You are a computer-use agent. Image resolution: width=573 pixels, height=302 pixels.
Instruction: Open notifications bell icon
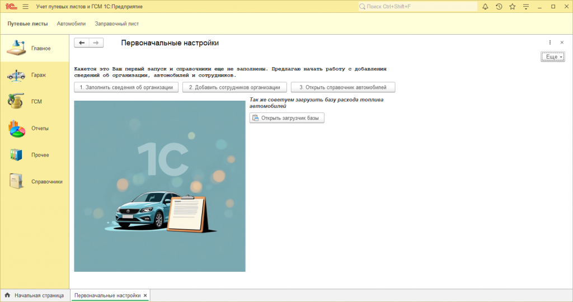pos(485,7)
